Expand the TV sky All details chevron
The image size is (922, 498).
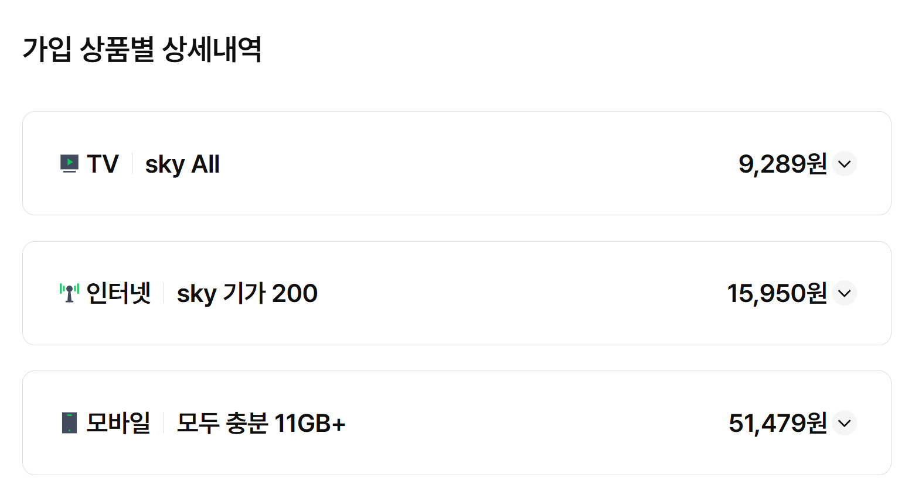click(x=844, y=164)
